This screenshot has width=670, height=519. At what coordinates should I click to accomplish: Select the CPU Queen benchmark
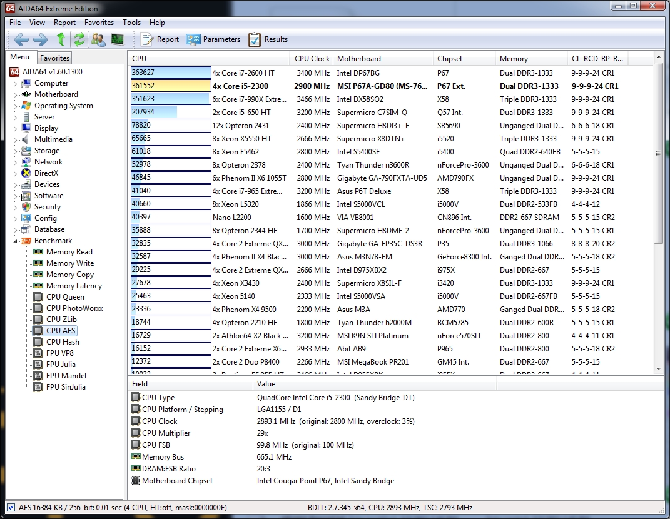coord(65,297)
